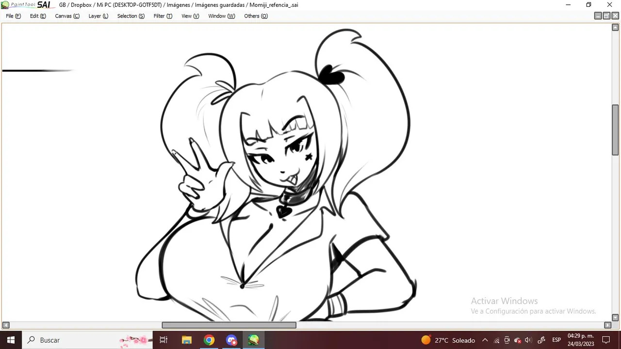The height and width of the screenshot is (349, 621).
Task: Open the notification center icon
Action: tap(606, 340)
